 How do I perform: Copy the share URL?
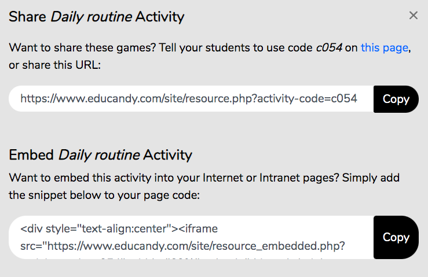click(396, 99)
